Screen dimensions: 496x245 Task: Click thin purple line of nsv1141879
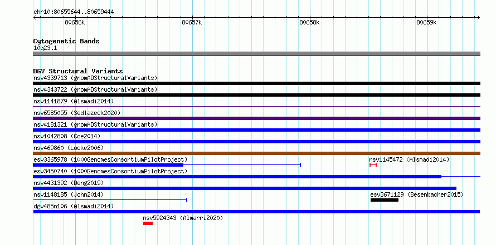click(x=256, y=107)
